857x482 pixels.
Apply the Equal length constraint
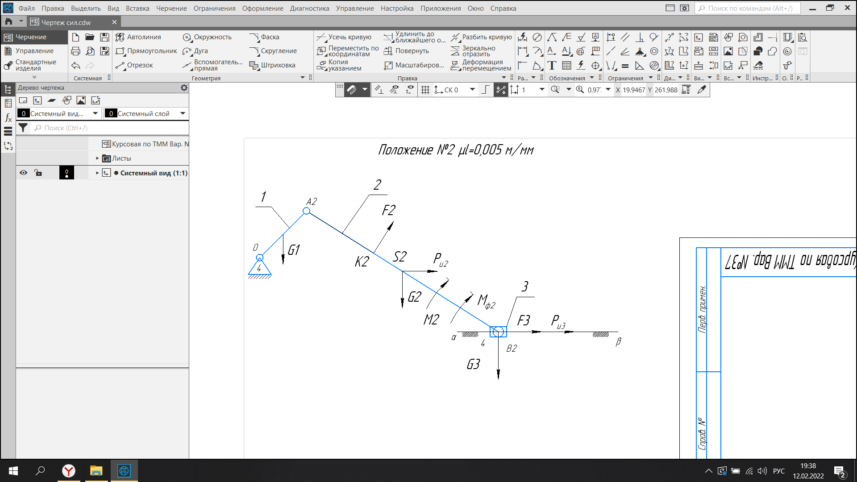[625, 66]
